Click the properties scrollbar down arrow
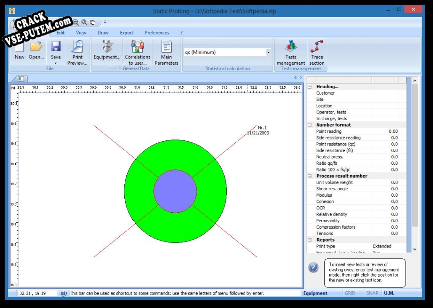The width and height of the screenshot is (433, 308). tap(415, 249)
